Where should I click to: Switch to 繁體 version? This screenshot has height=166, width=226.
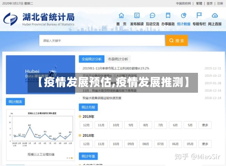click(199, 3)
